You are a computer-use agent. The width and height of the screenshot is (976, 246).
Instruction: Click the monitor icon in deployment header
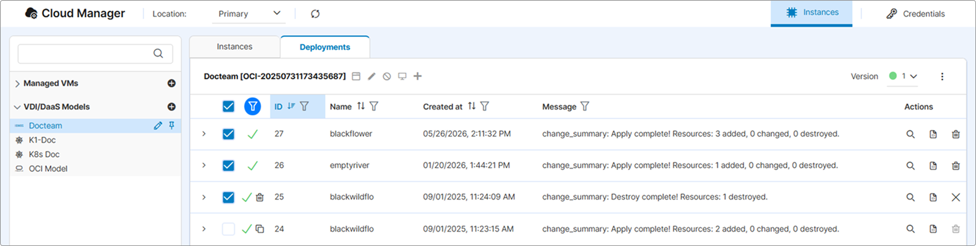pyautogui.click(x=402, y=76)
